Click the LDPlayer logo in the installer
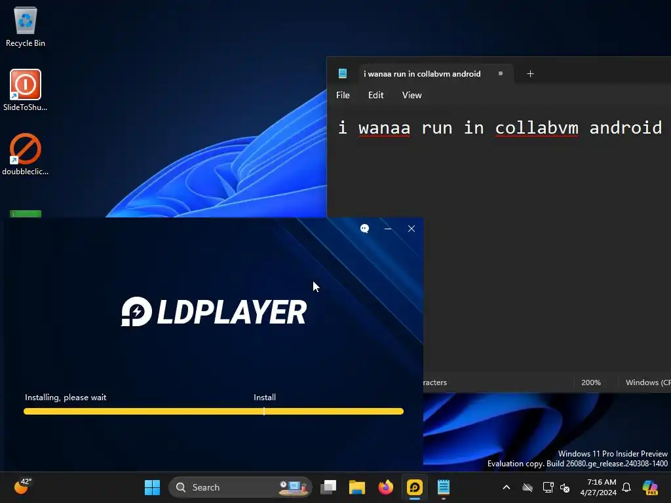The width and height of the screenshot is (671, 503). pyautogui.click(x=214, y=312)
